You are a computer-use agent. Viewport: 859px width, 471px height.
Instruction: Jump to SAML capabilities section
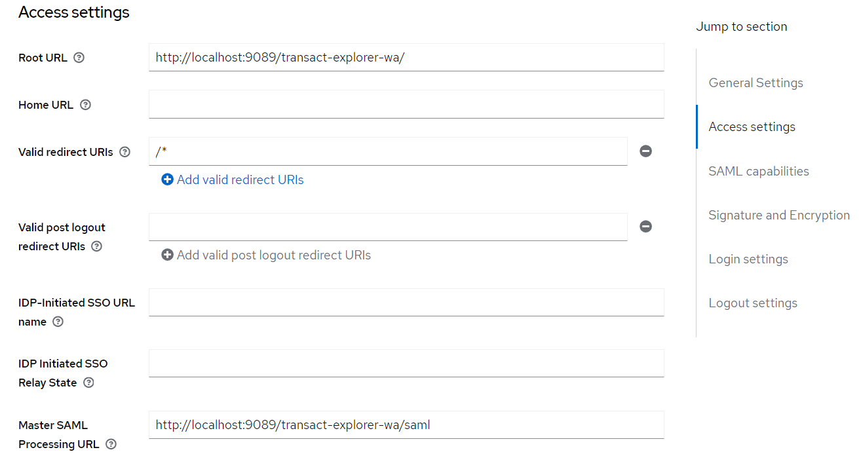click(x=758, y=171)
